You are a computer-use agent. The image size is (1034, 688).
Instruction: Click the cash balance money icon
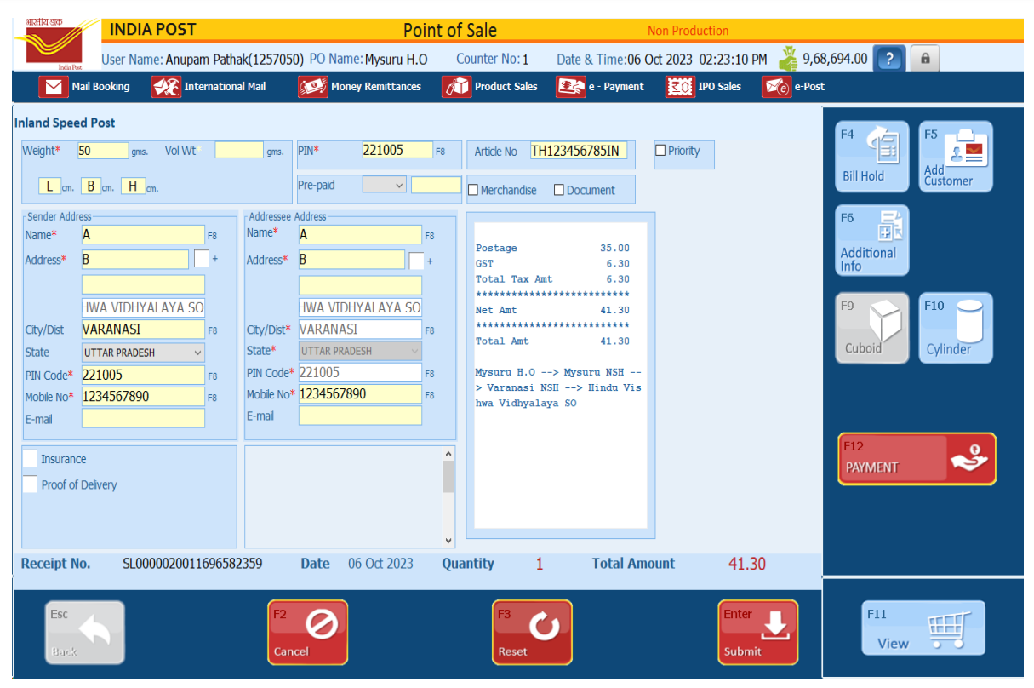pos(789,58)
